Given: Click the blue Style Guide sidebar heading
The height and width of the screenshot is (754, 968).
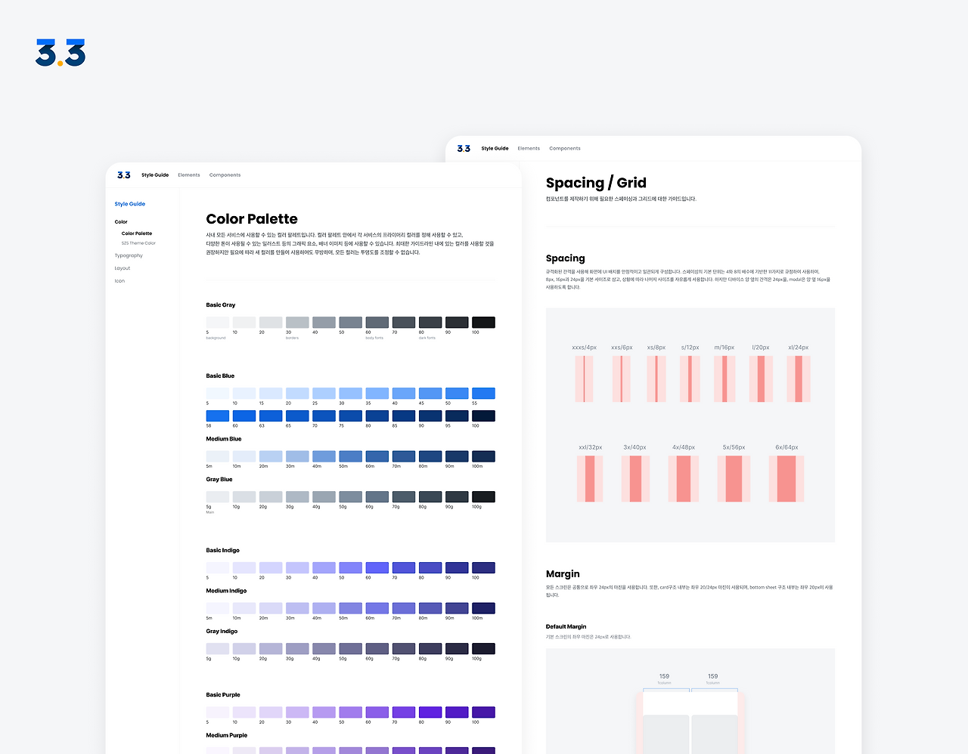Looking at the screenshot, I should tap(130, 204).
